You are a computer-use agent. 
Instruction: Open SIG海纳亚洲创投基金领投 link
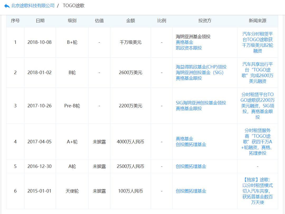tap(201, 103)
